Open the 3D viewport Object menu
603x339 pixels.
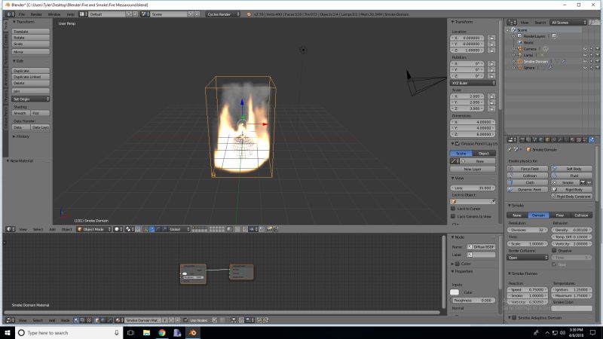pos(66,230)
